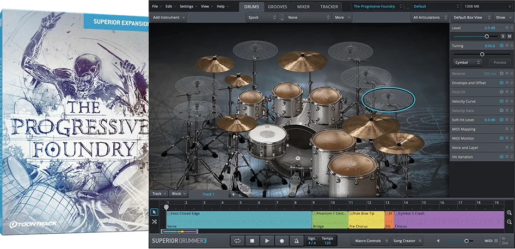Open Hit Variation options menu icon
This screenshot has height=249, width=515.
[x=507, y=157]
